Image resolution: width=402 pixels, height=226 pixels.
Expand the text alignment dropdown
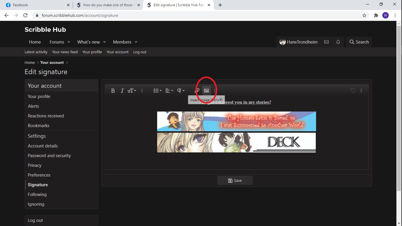tap(169, 91)
